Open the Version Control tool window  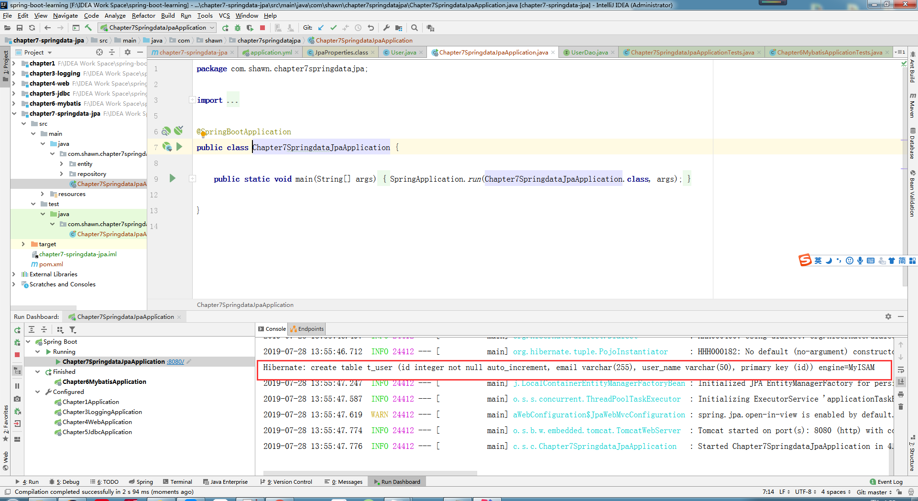click(286, 482)
